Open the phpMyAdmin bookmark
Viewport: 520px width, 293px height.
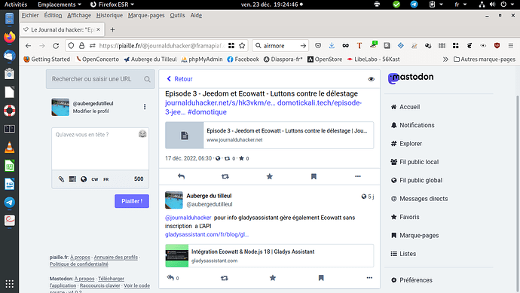202,60
